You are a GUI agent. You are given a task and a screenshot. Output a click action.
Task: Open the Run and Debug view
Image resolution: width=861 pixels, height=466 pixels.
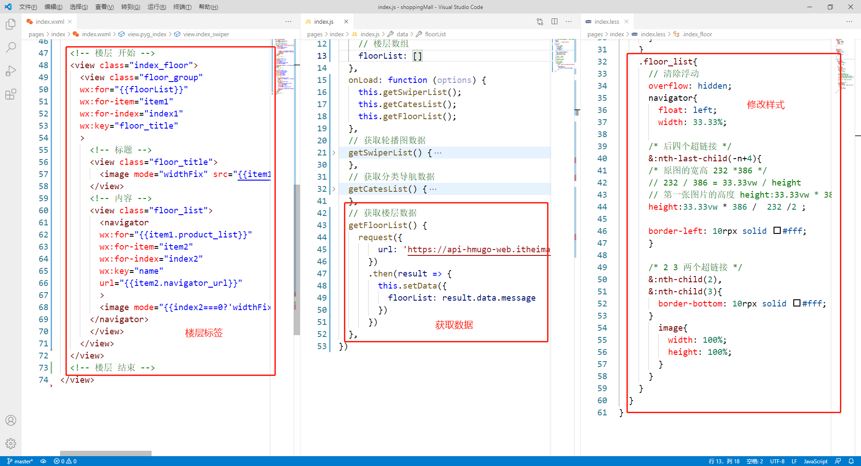11,71
